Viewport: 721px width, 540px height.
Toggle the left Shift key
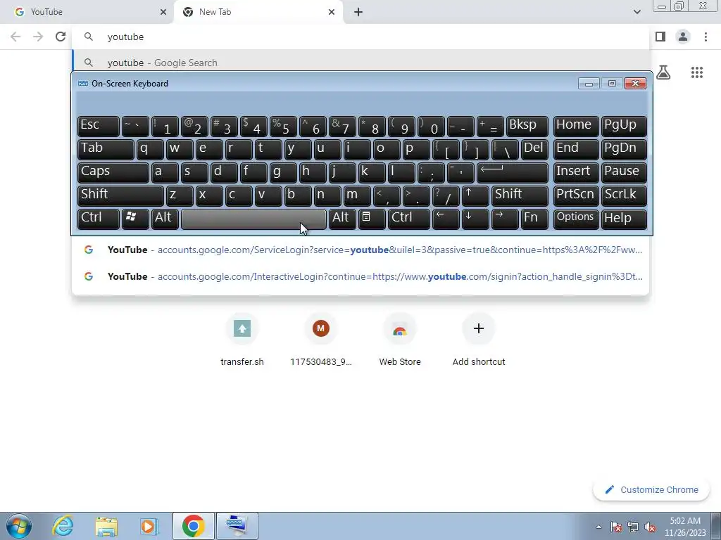coord(120,195)
